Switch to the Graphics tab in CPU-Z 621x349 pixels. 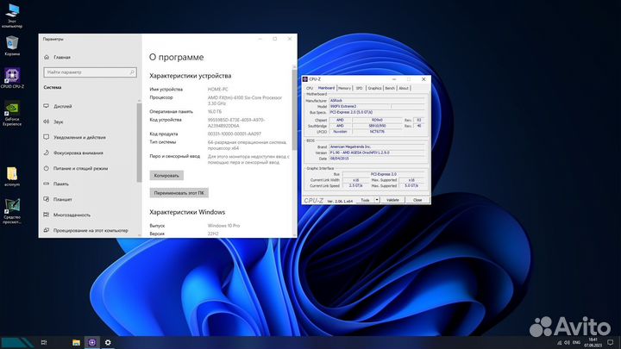tap(374, 88)
